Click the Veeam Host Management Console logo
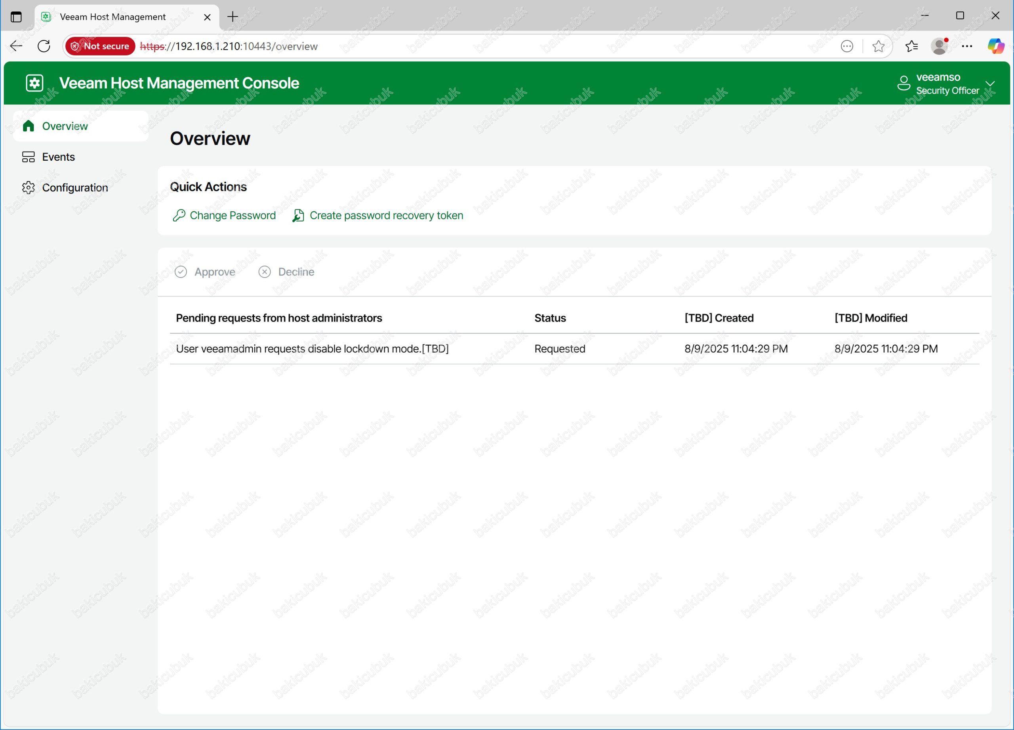Screen dimensions: 1014x730 (x=34, y=83)
